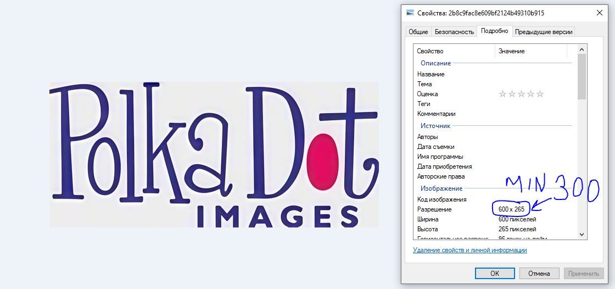Select the Авторы property row
This screenshot has height=289, width=615.
pos(495,137)
